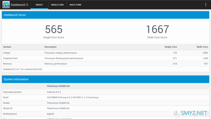Switch to the RESULT tab

pyautogui.click(x=39, y=5)
